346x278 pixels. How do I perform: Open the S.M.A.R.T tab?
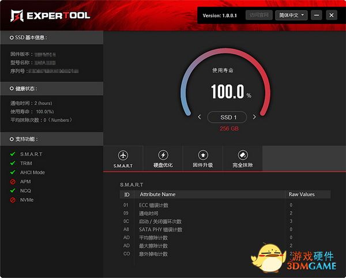pos(123,159)
